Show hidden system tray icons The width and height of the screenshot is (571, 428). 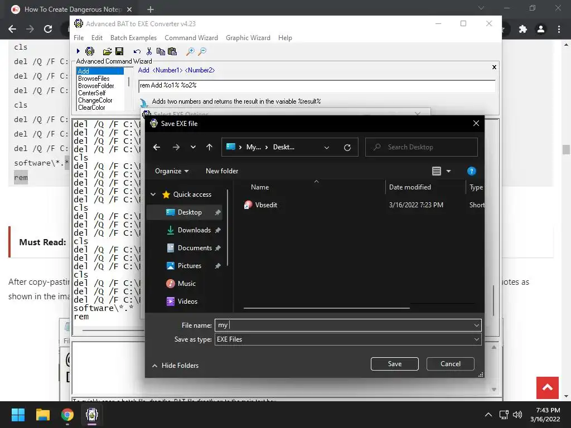point(488,415)
